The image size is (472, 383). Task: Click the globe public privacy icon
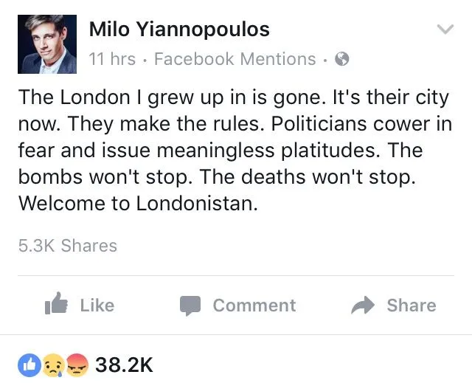click(341, 59)
